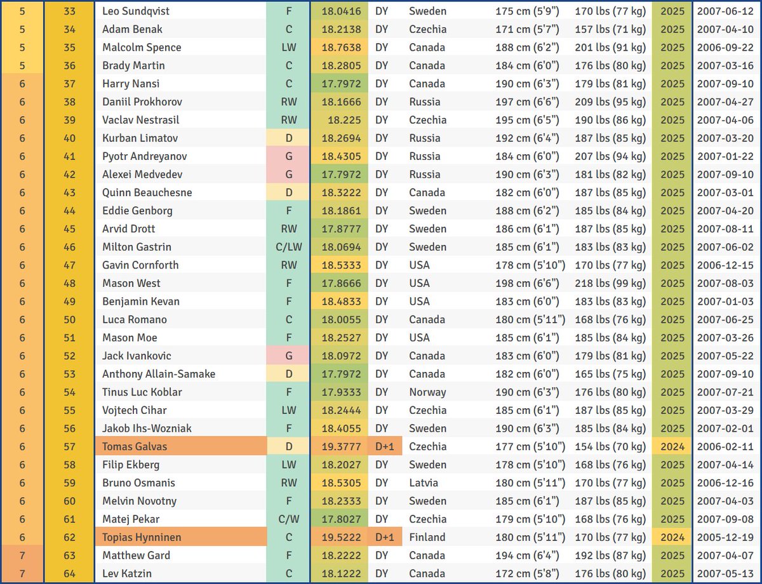Click the round number 7 beside rank 63
The image size is (762, 584).
[22, 555]
